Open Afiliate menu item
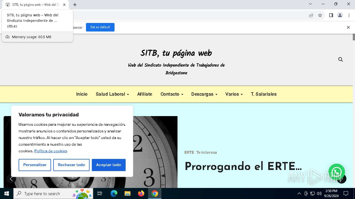This screenshot has width=355, height=199. 145,94
